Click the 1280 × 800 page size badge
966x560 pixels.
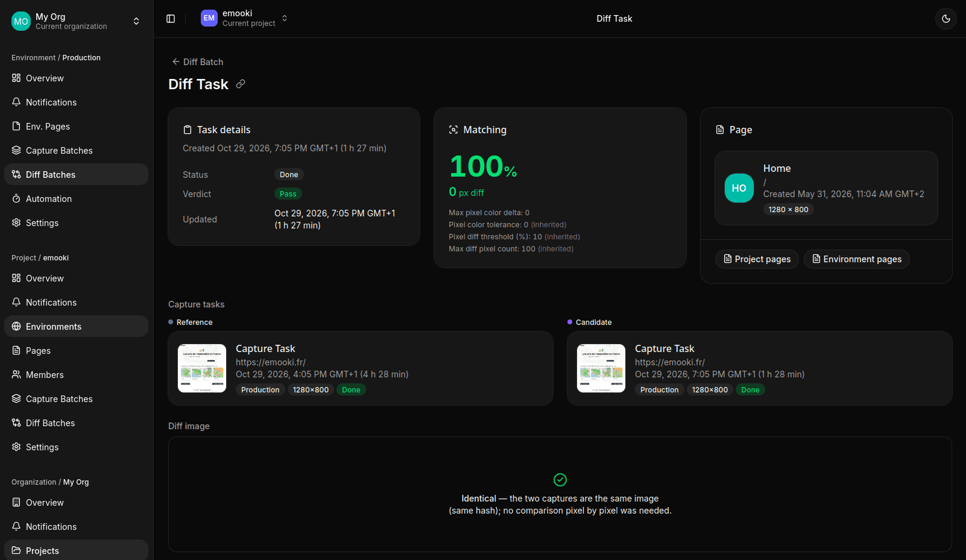(x=789, y=210)
